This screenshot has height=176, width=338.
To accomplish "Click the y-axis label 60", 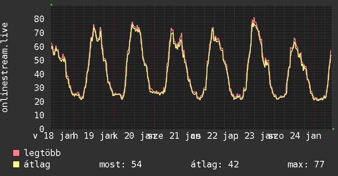I will click(39, 47).
